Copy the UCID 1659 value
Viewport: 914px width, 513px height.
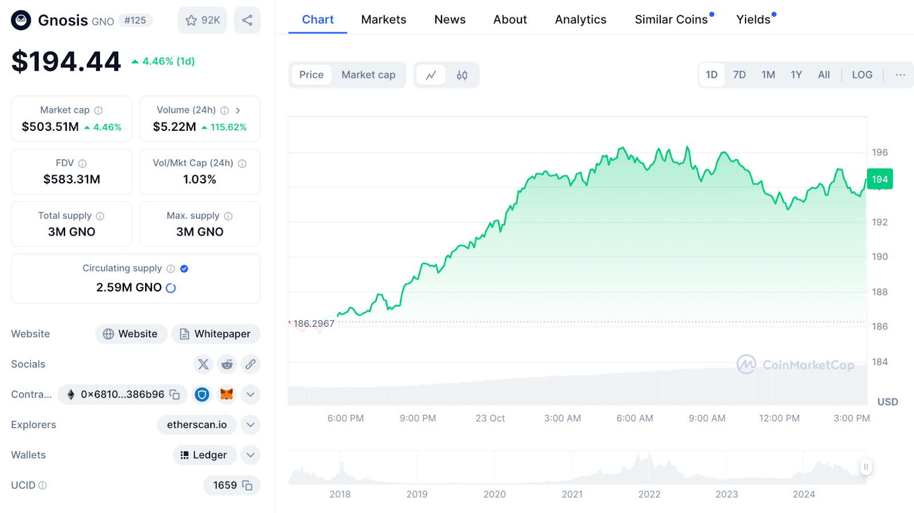pyautogui.click(x=247, y=486)
